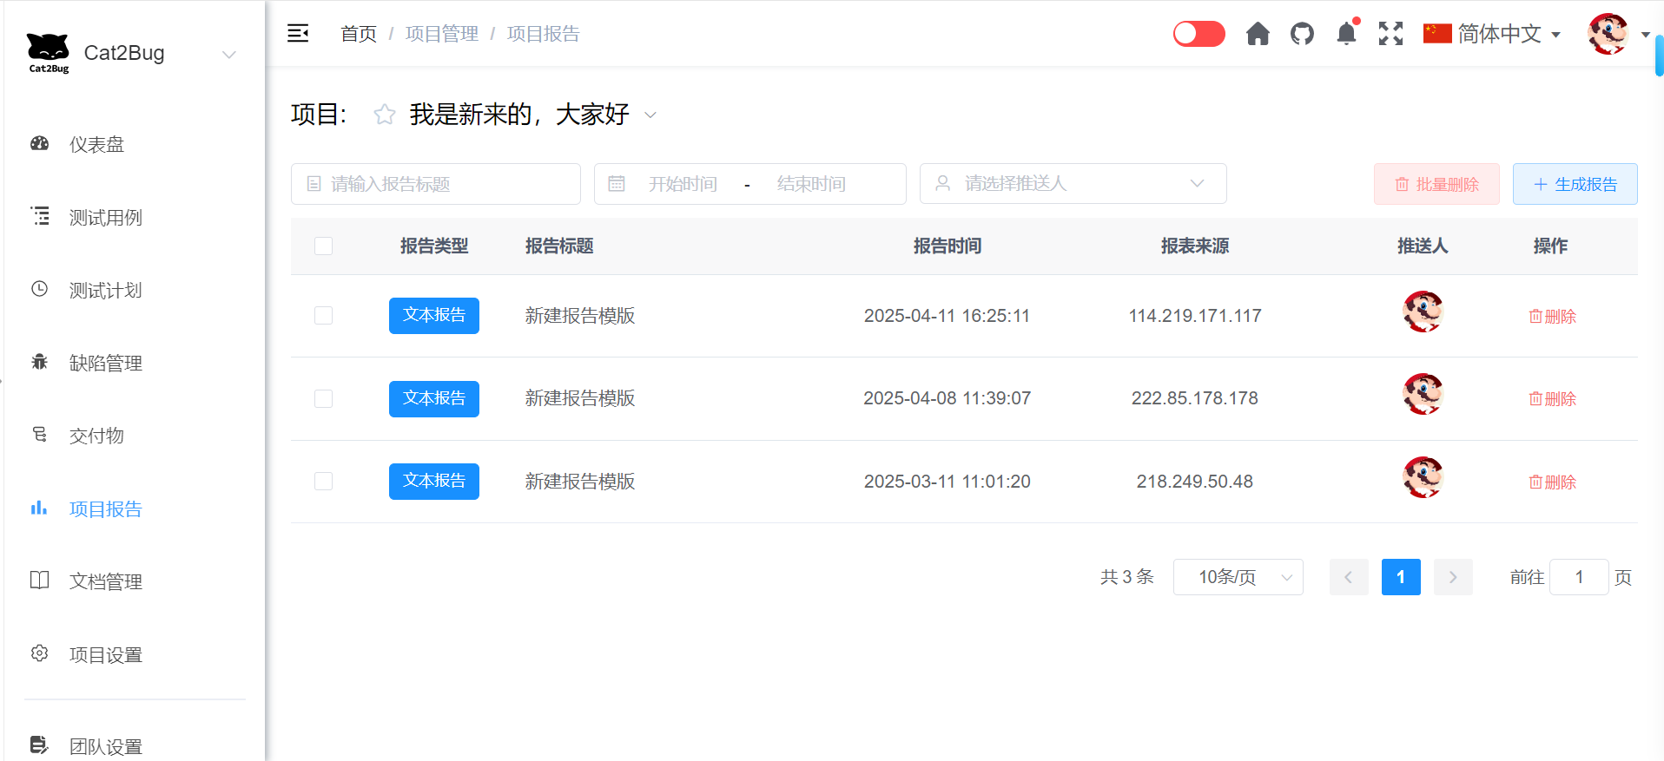Click the Cat2Bug logo
This screenshot has height=761, width=1664.
48,53
